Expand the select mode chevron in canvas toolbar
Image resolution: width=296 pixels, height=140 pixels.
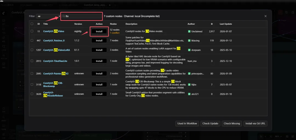265,136
